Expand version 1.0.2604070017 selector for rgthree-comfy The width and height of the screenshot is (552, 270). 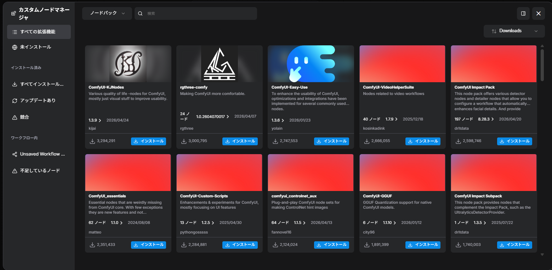212,117
